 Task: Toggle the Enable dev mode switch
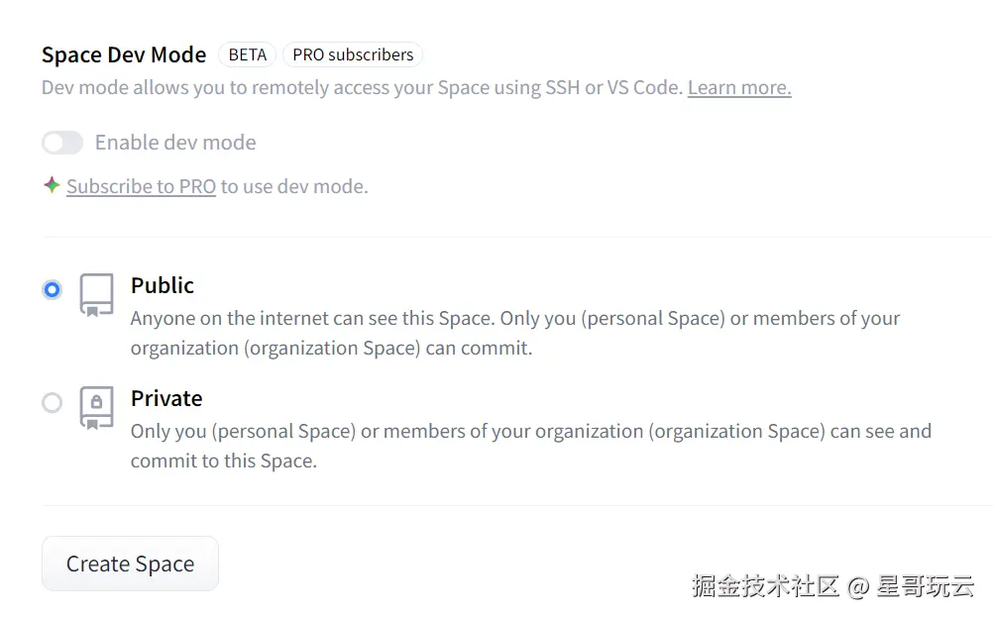(x=61, y=143)
